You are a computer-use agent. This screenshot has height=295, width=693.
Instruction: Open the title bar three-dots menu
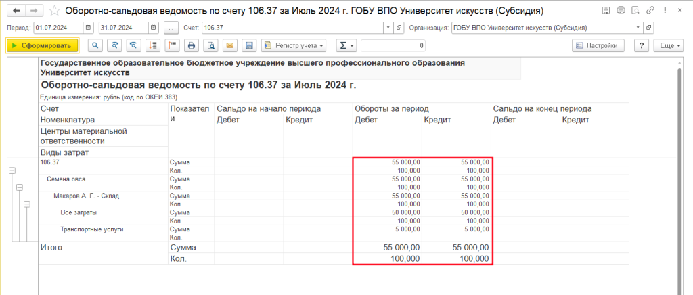[x=665, y=9]
